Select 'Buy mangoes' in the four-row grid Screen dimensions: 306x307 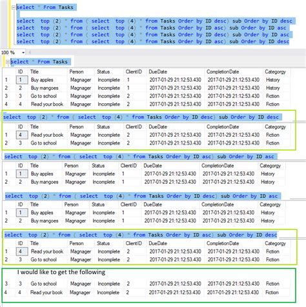tap(45, 88)
